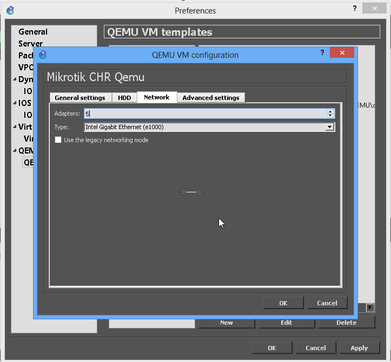Click the Mikrotik CHR Qemu title text
This screenshot has height=362, width=391.
(x=96, y=77)
